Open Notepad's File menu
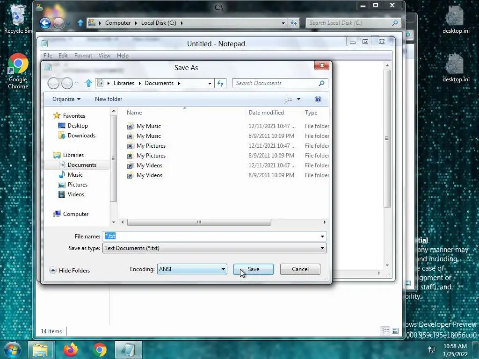 [x=47, y=56]
